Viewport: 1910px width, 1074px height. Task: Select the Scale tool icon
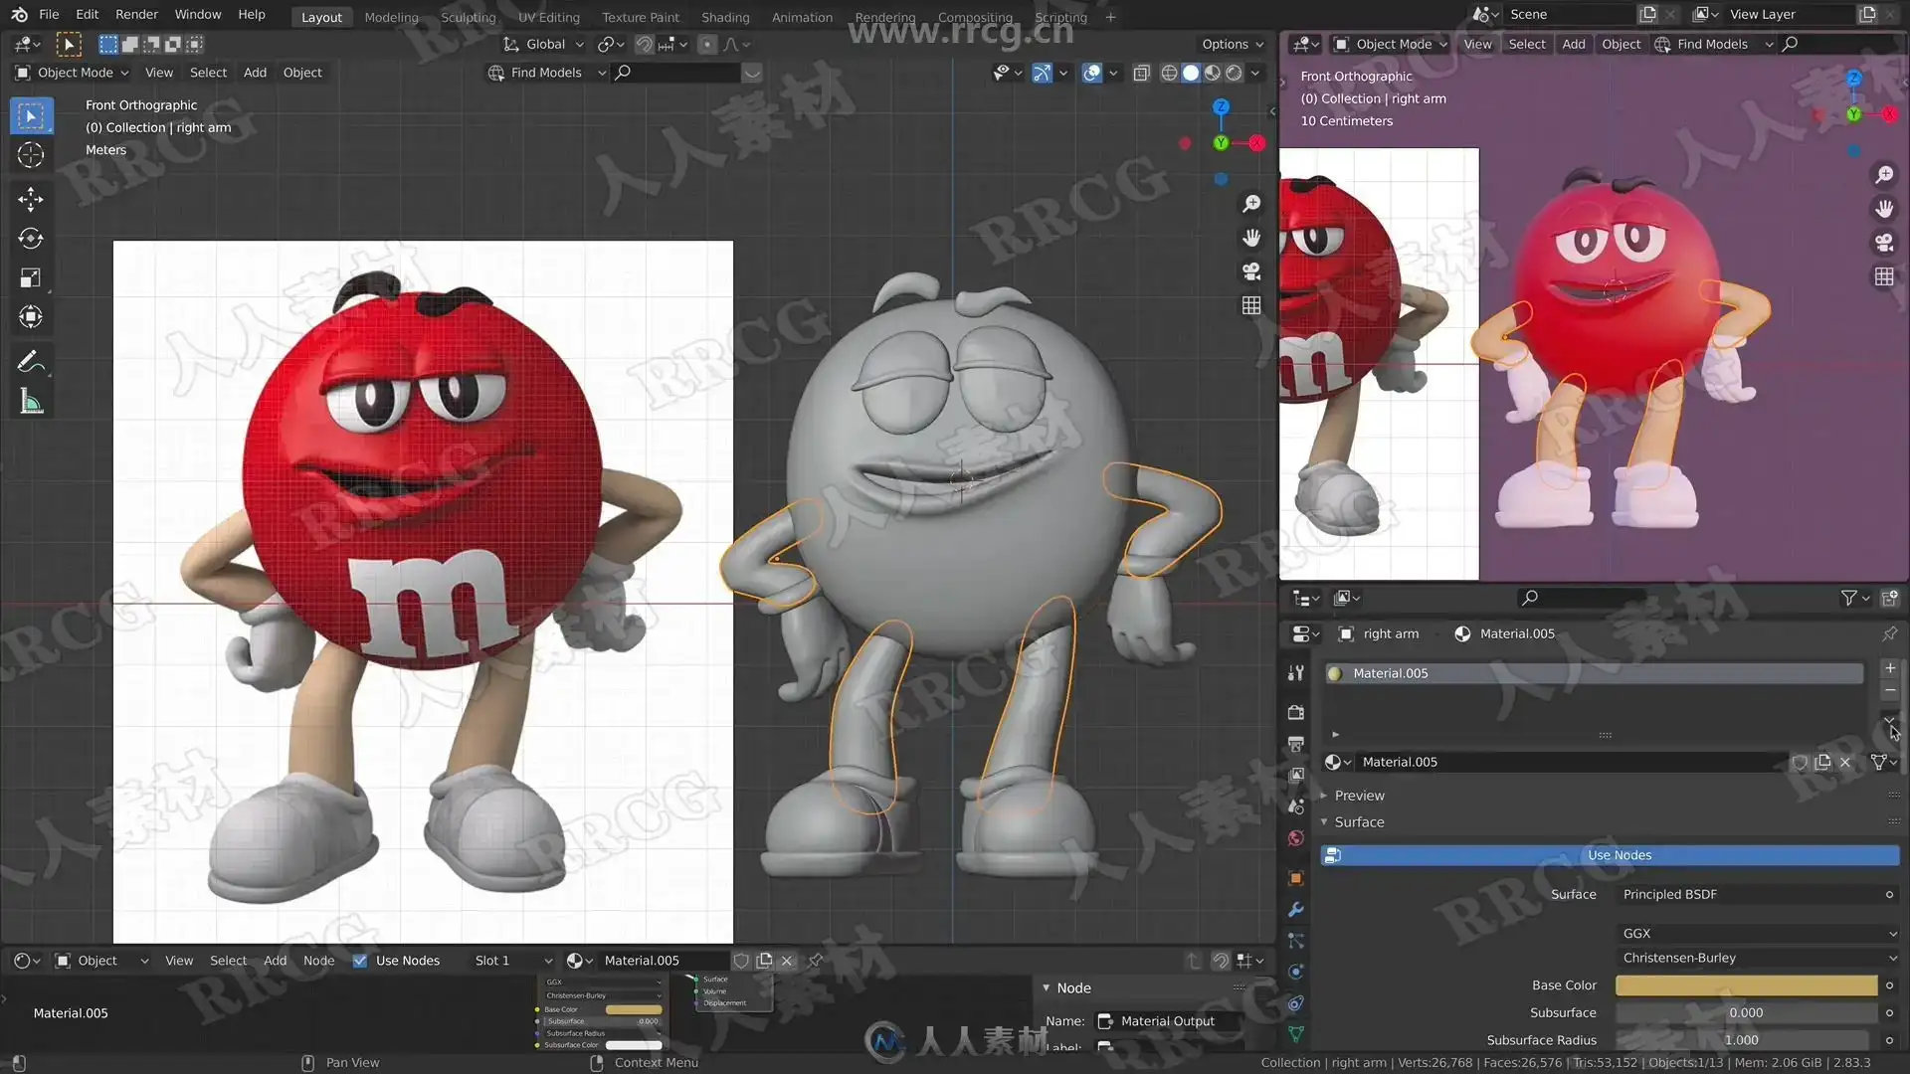[30, 278]
